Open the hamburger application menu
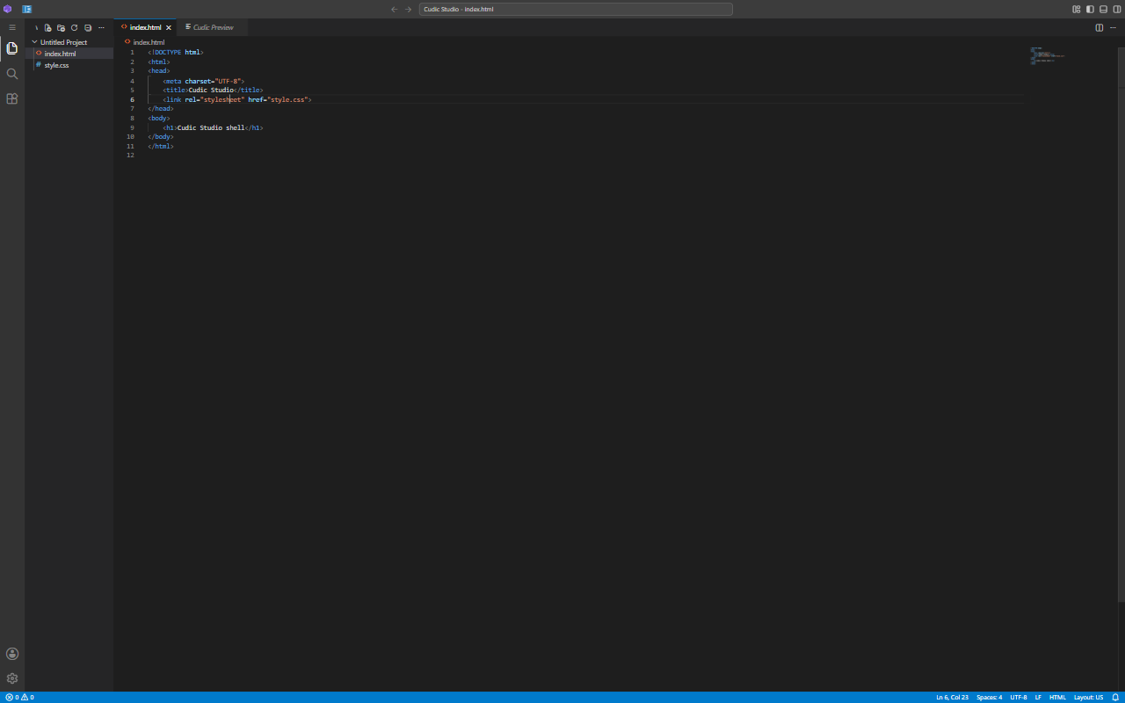This screenshot has width=1125, height=703. coord(12,27)
